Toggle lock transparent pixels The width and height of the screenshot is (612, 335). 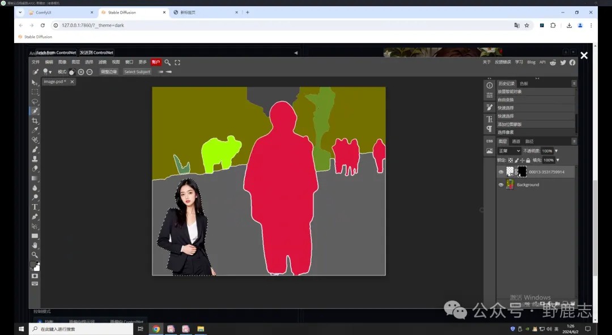(x=511, y=160)
